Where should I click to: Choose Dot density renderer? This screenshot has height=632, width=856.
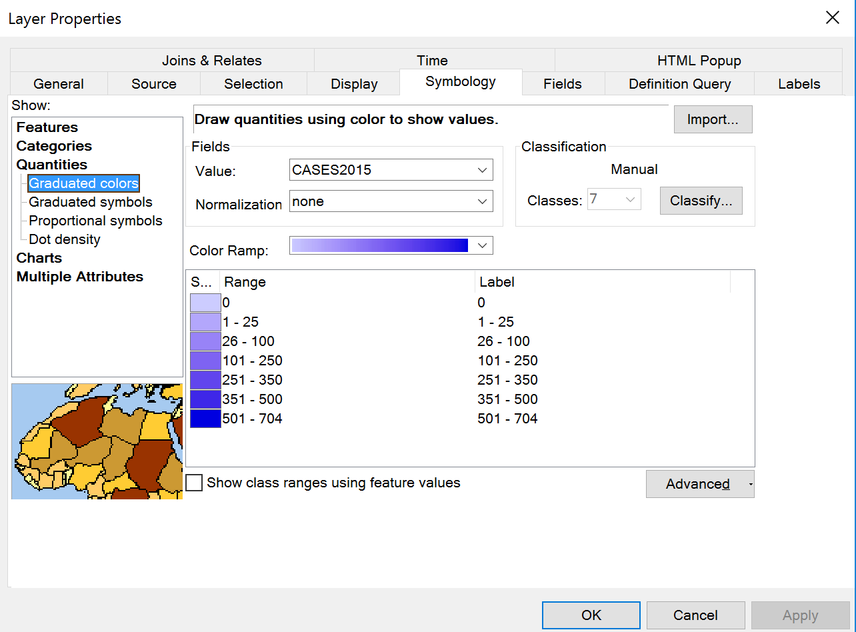[65, 239]
